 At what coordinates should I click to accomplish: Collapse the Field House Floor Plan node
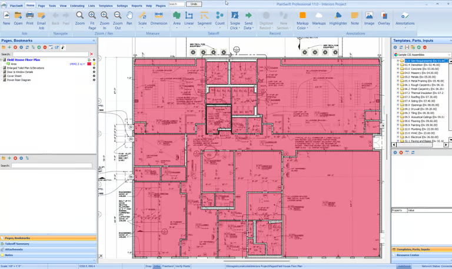click(1, 60)
